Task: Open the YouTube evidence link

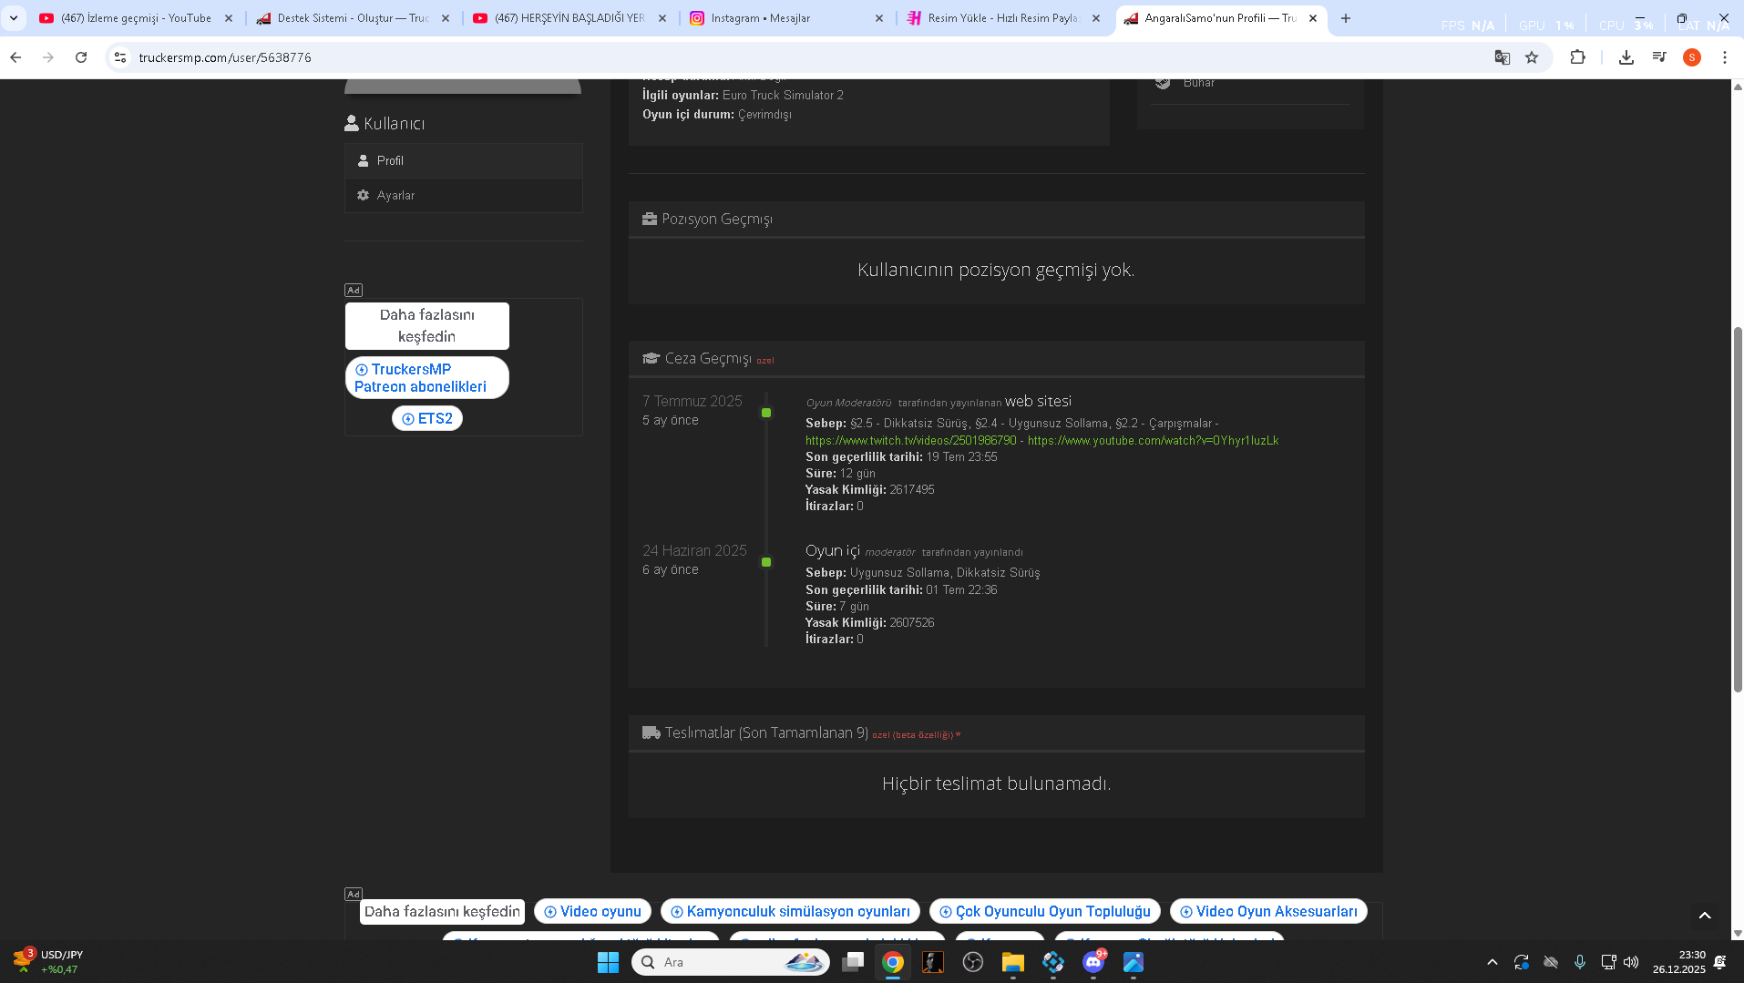Action: (1153, 440)
